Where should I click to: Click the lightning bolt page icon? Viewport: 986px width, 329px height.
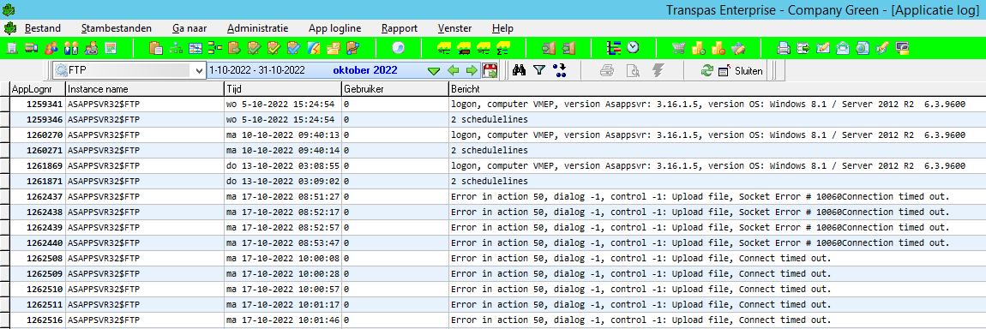(313, 48)
